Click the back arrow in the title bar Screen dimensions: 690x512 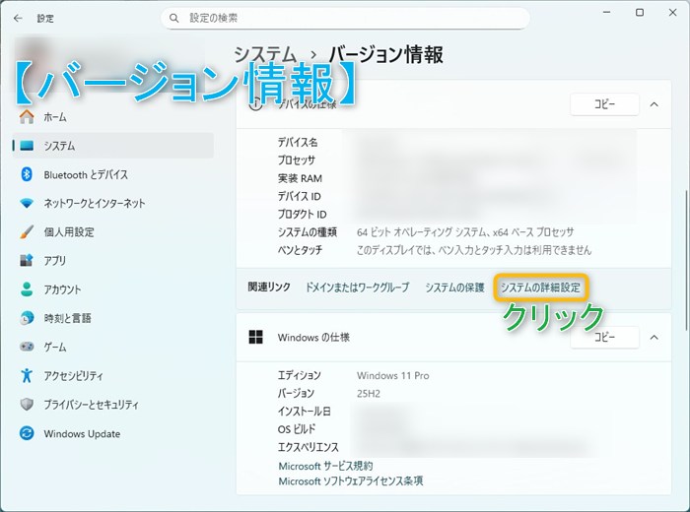[x=18, y=18]
